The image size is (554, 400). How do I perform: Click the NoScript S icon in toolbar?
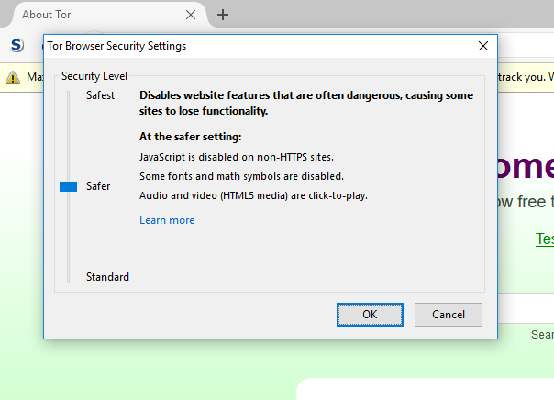(17, 45)
